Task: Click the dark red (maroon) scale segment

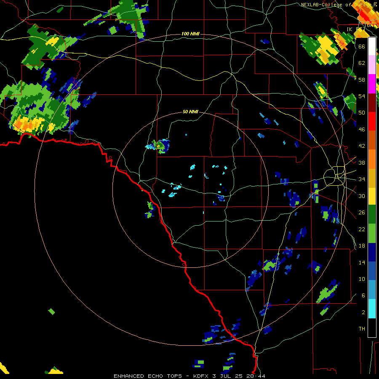Action: pyautogui.click(x=372, y=103)
